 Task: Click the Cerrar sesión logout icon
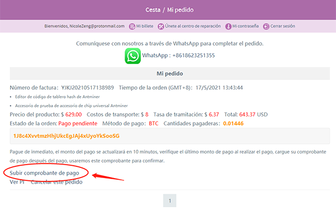[266, 26]
